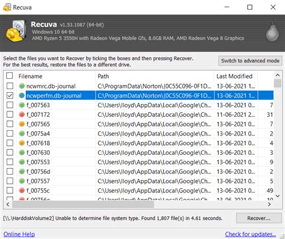Close the Recuva window
Screen dimensions: 285x239
[273, 7]
